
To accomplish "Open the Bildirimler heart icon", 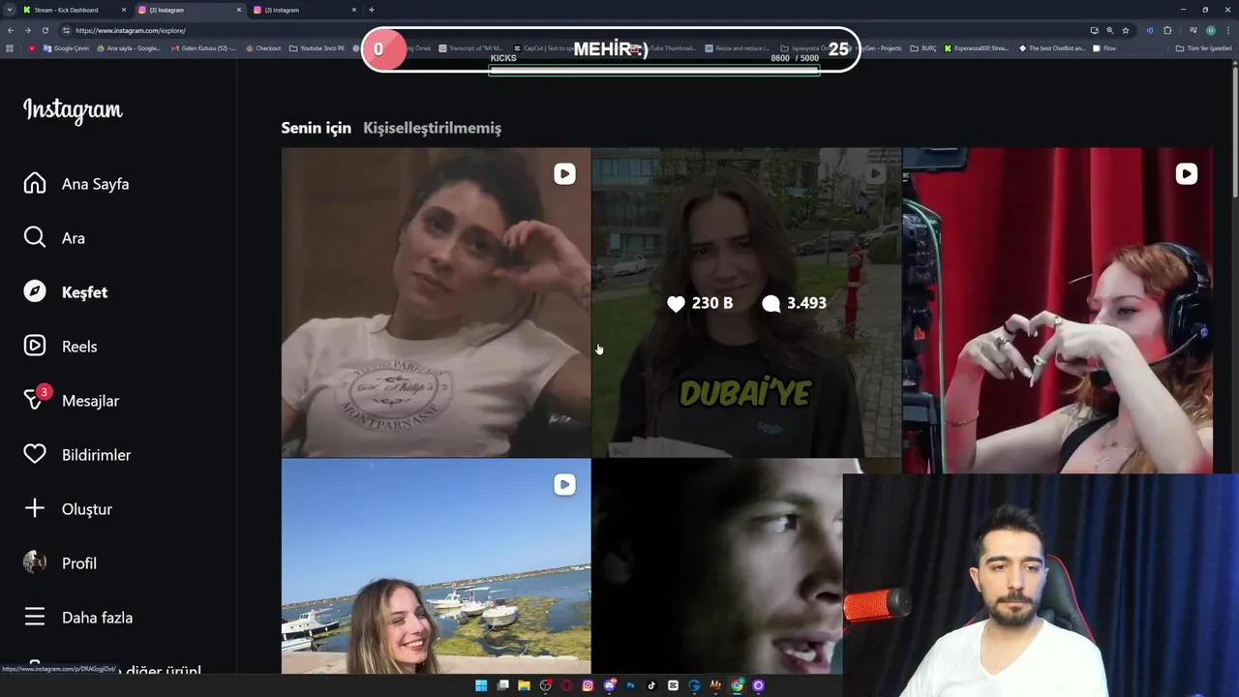I will (x=35, y=455).
